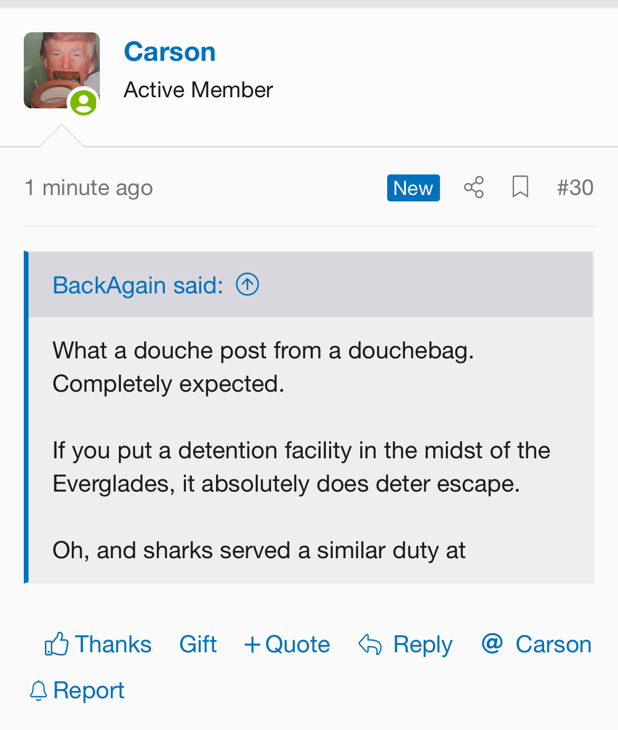Click the green online status badge
Viewport: 618px width, 730px height.
pyautogui.click(x=83, y=102)
